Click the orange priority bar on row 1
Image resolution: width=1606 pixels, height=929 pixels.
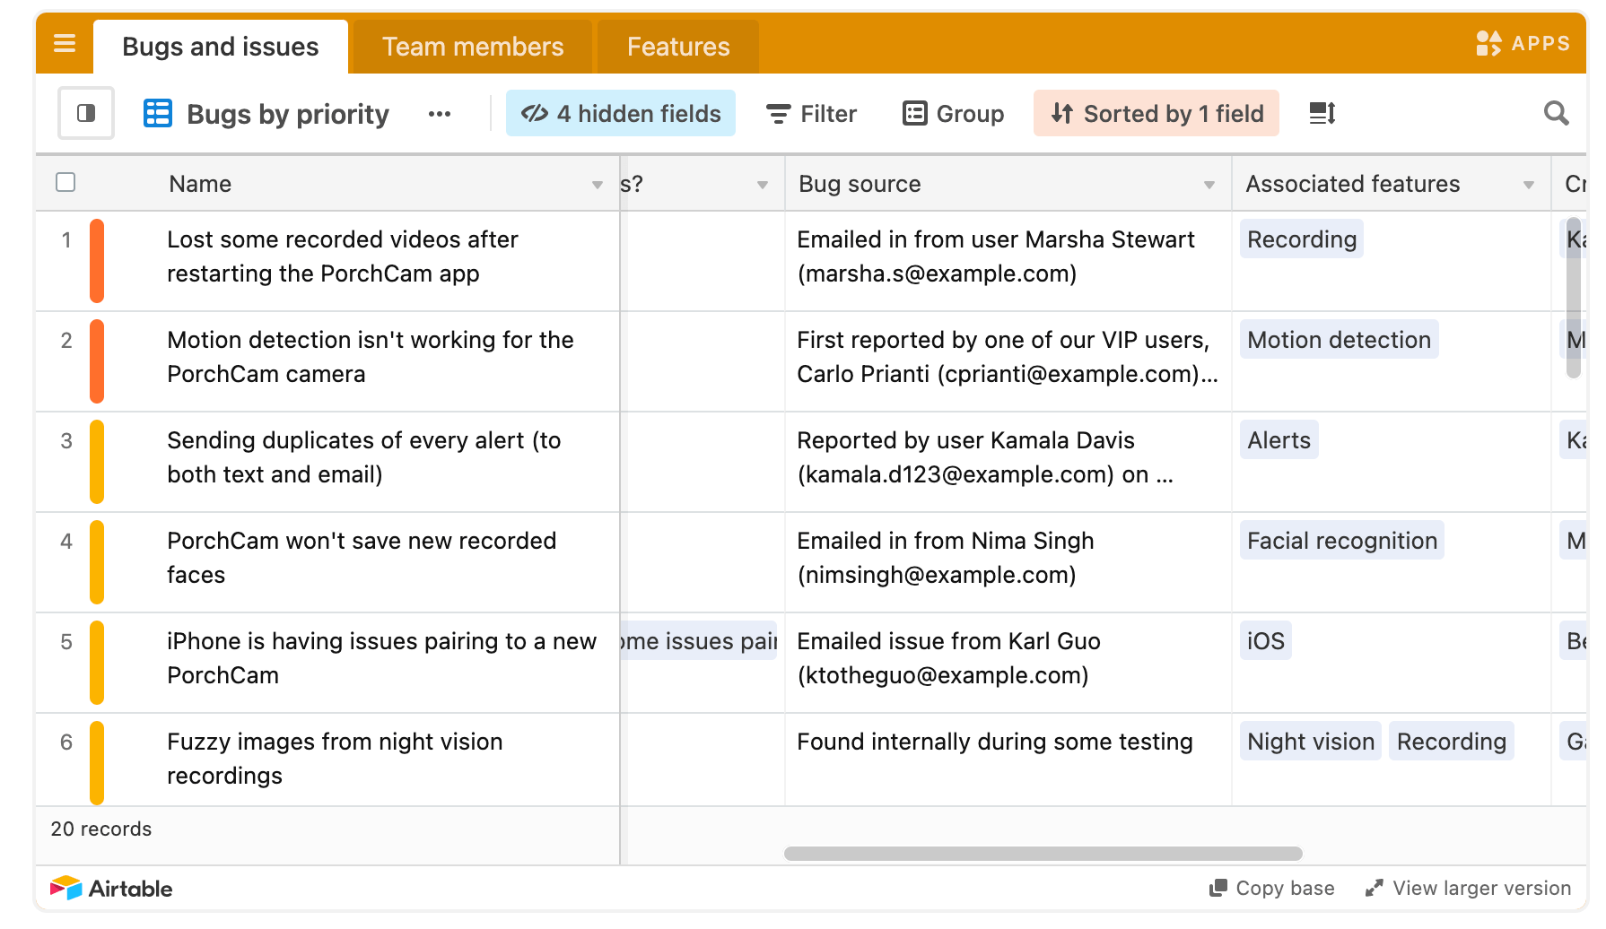(x=97, y=261)
